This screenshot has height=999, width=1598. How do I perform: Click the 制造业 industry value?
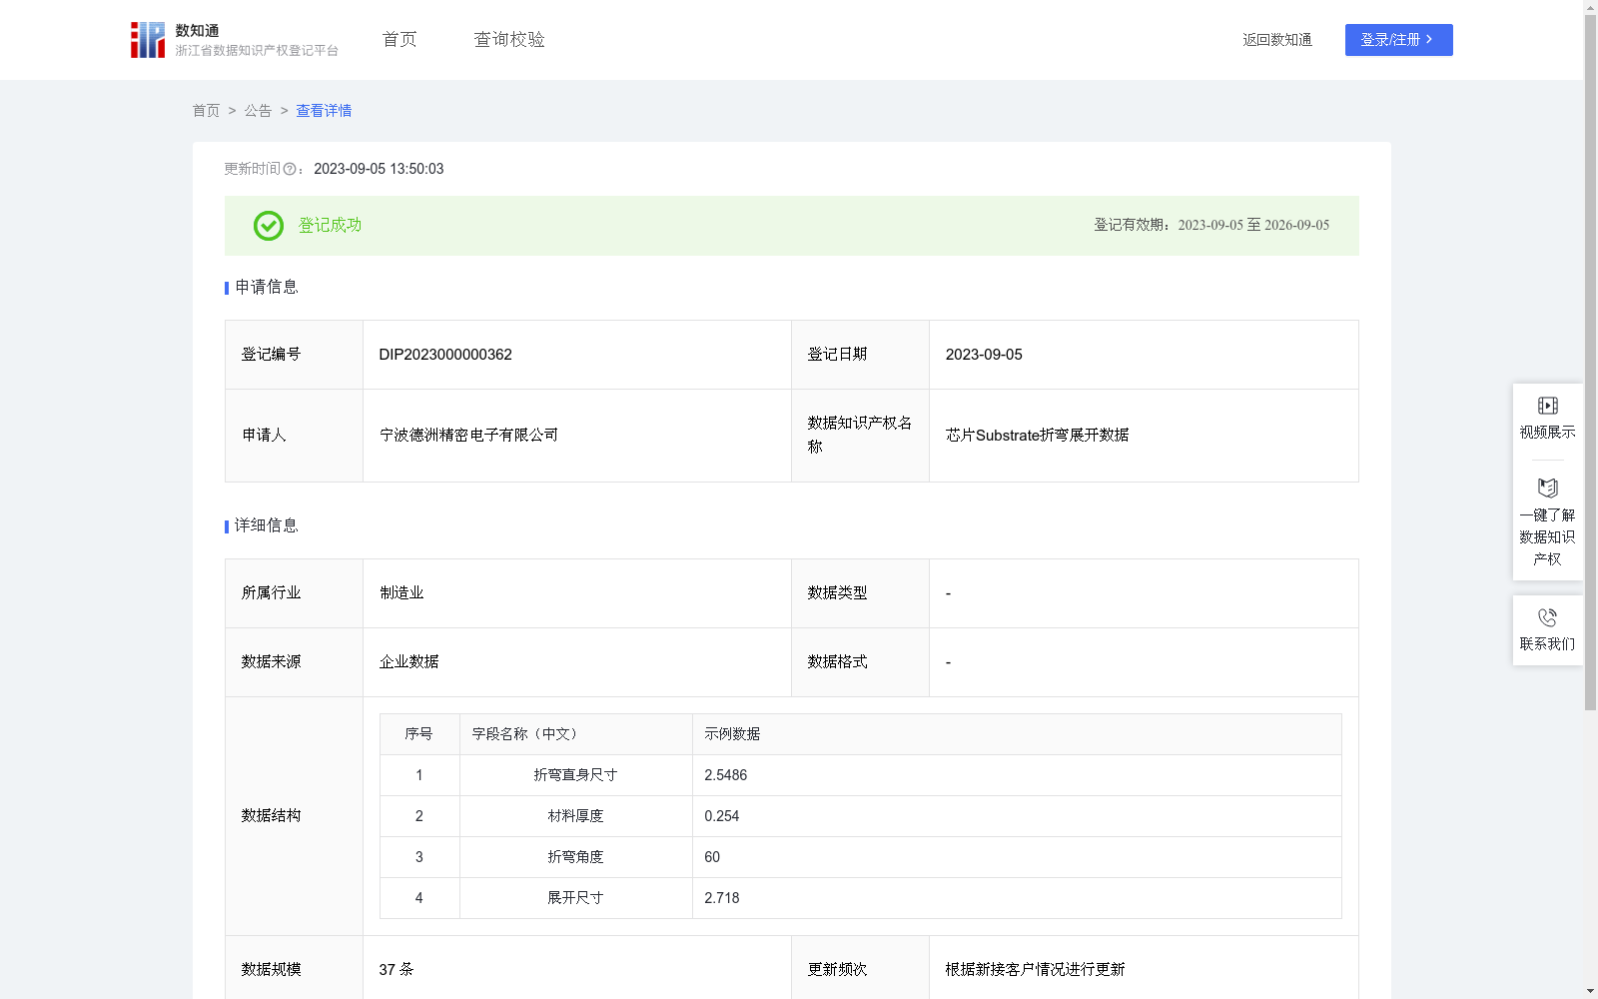coord(401,593)
